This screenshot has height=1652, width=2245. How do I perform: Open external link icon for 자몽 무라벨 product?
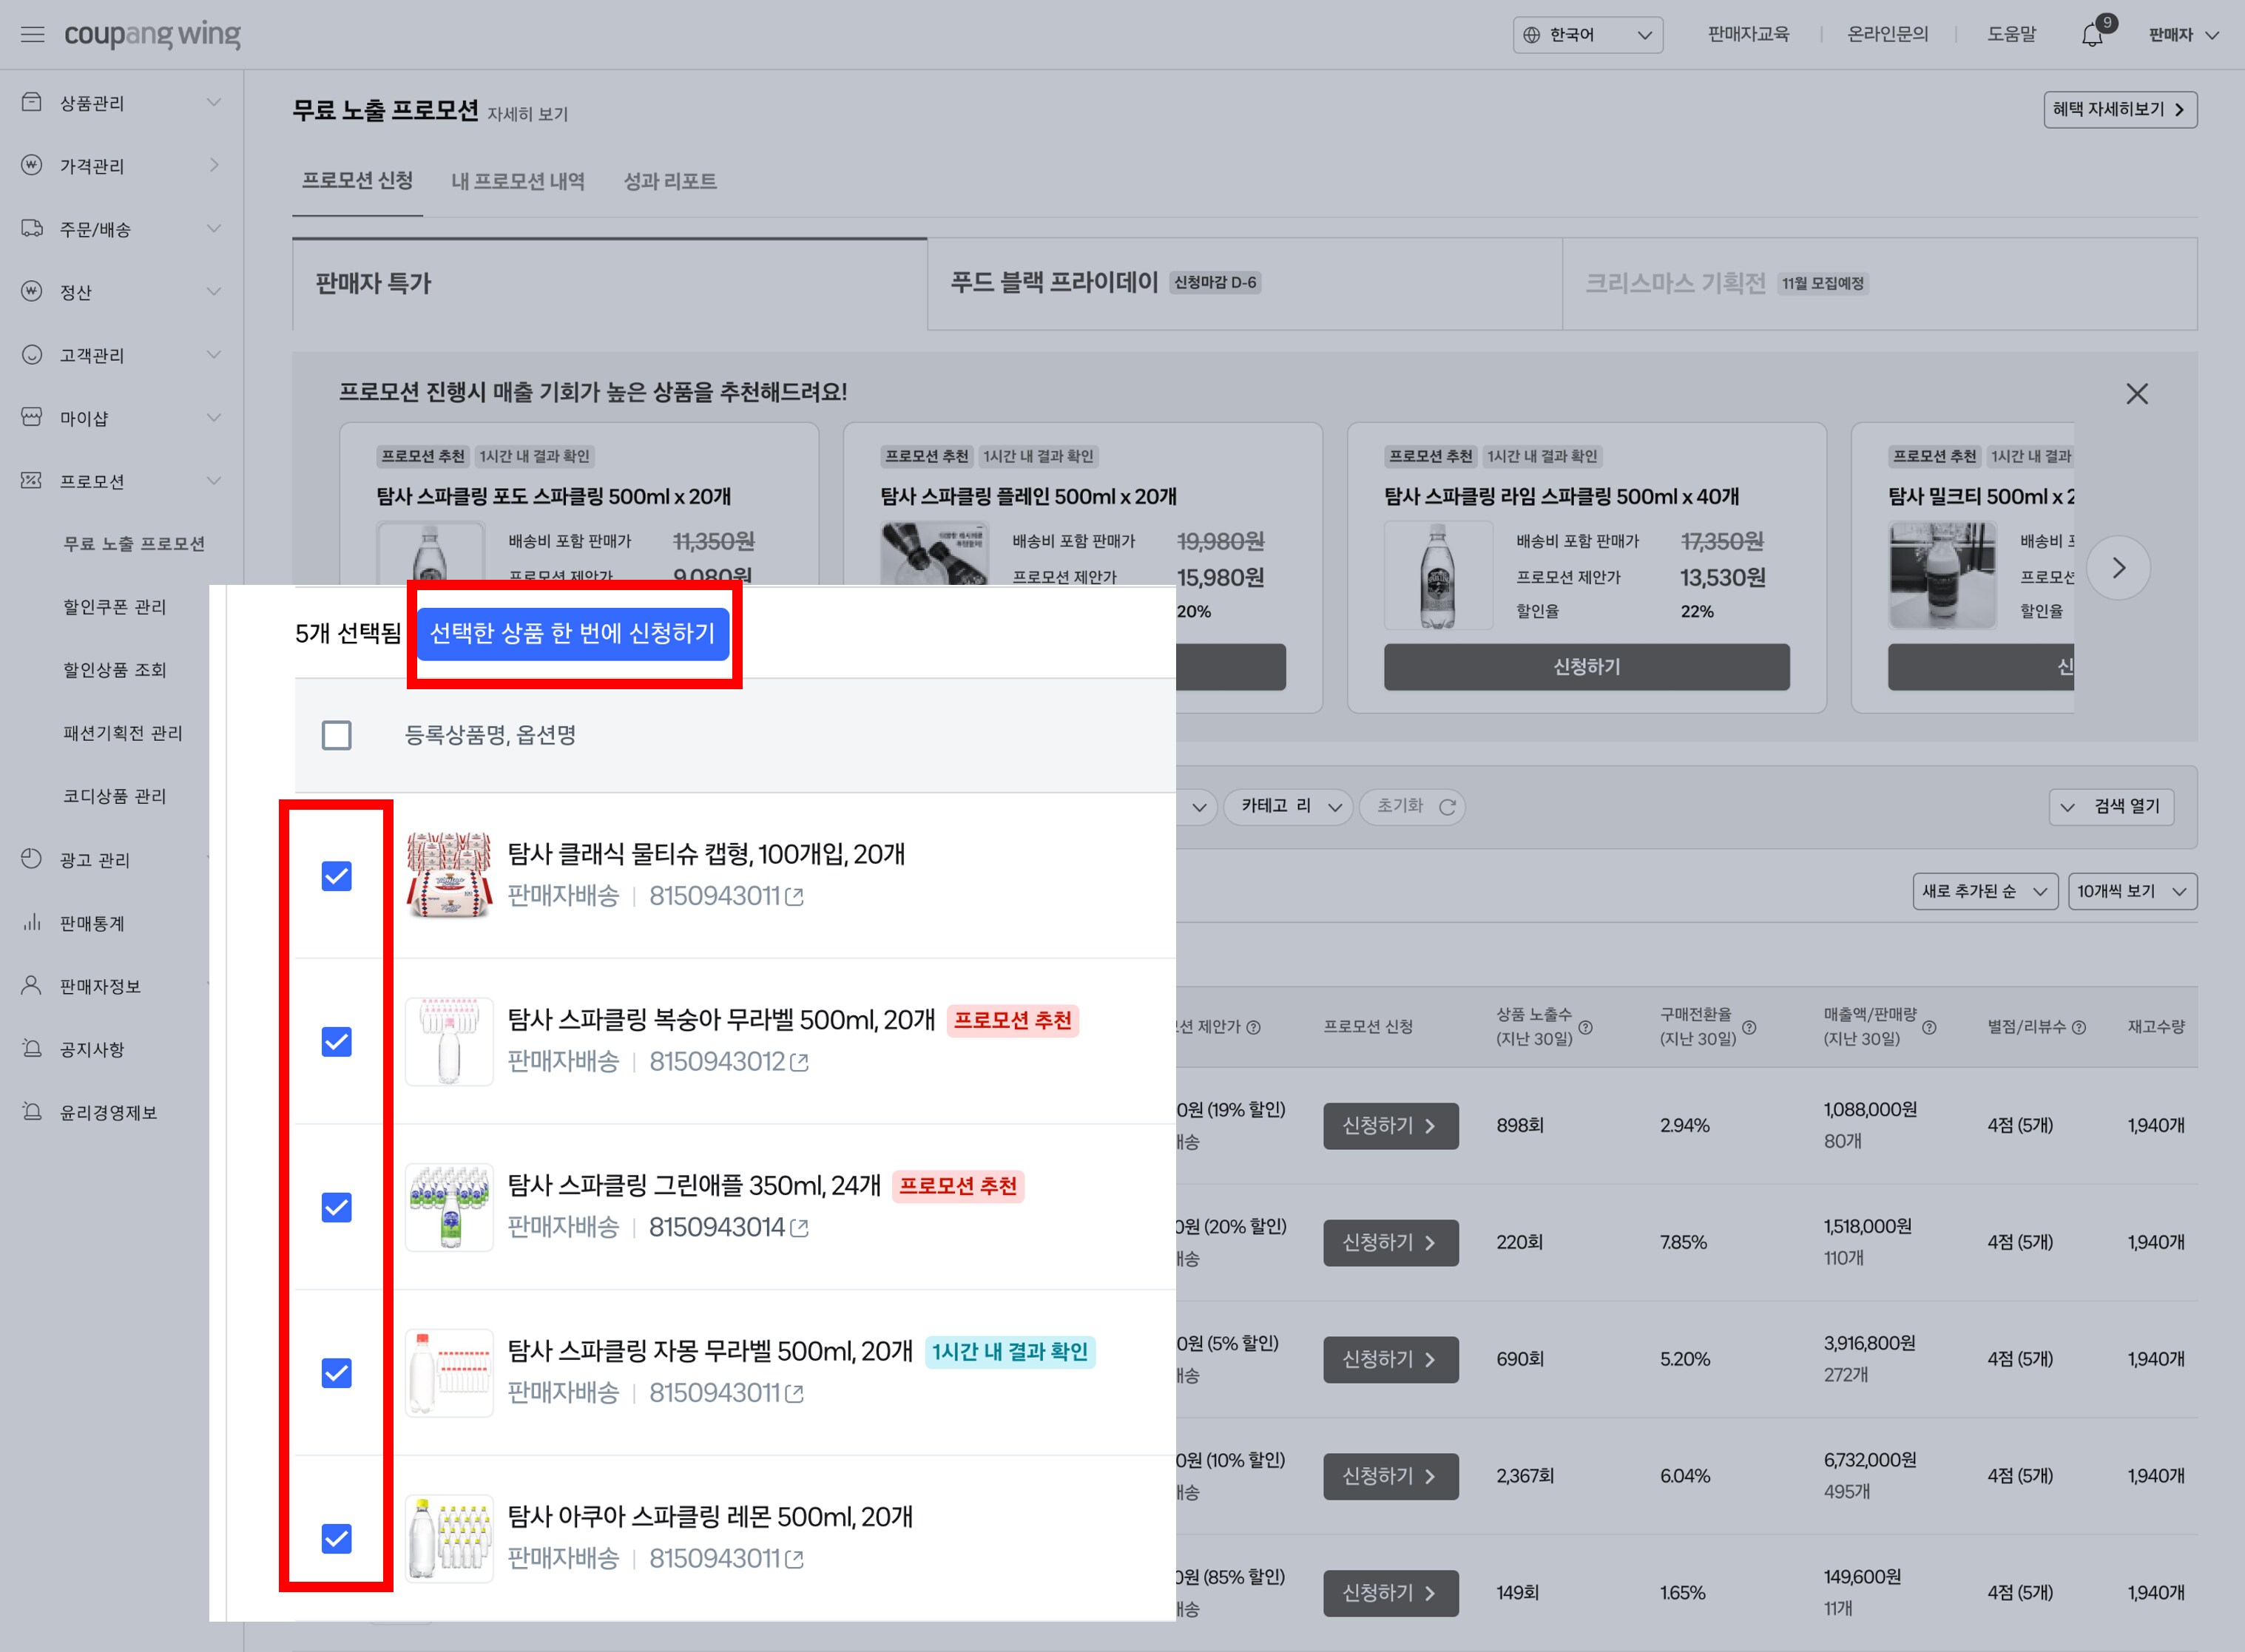[795, 1394]
